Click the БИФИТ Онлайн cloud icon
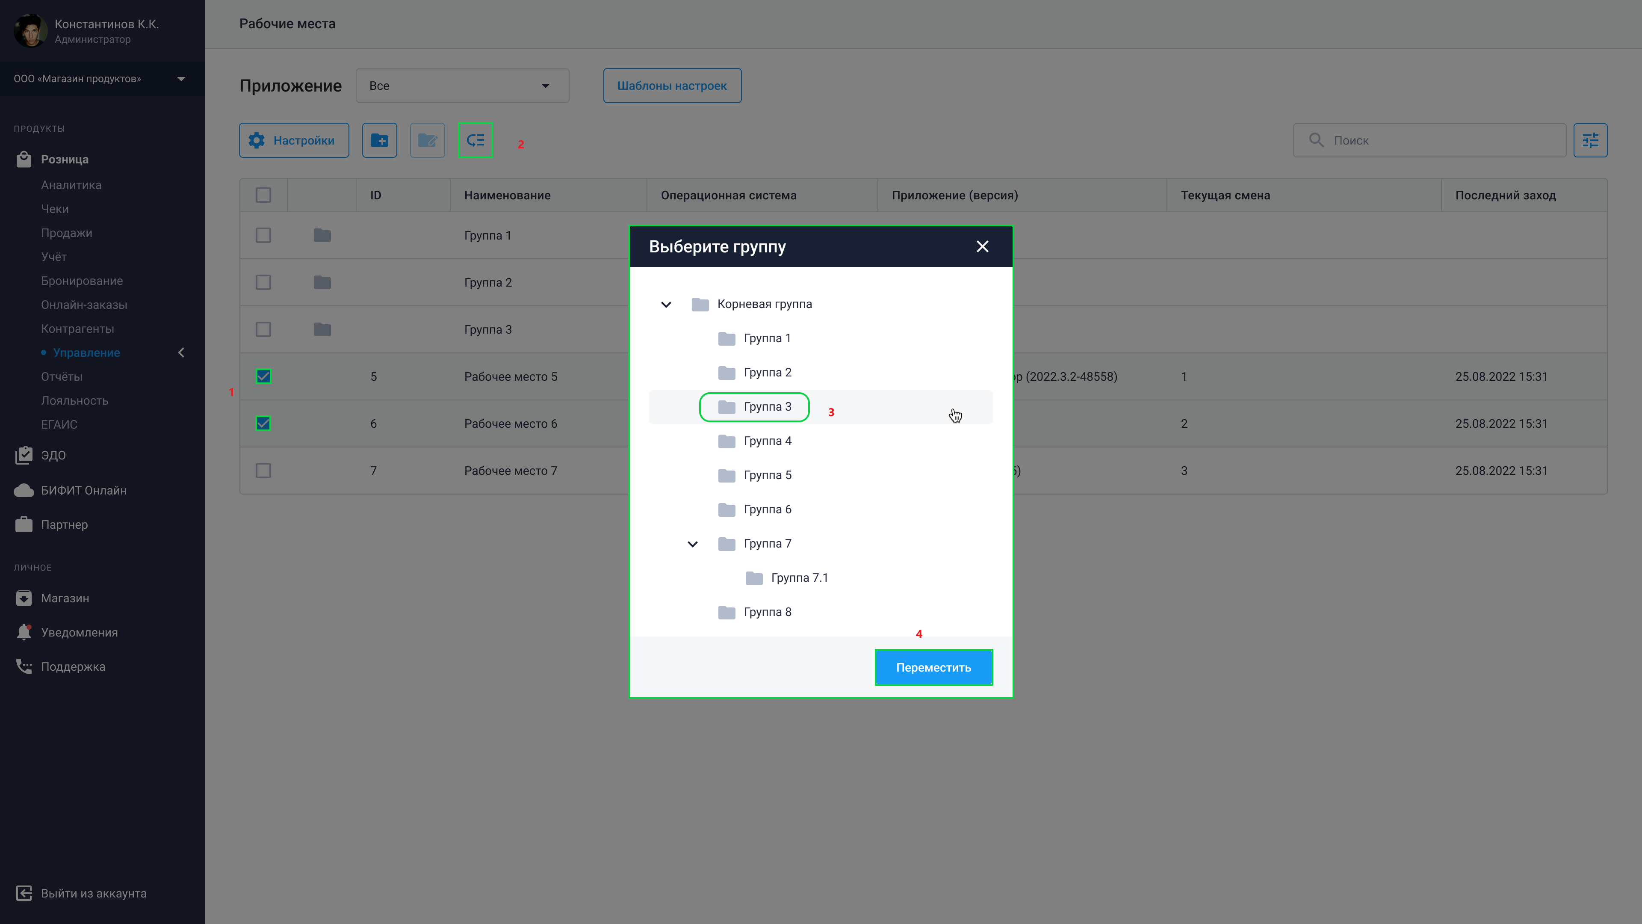 pos(24,490)
